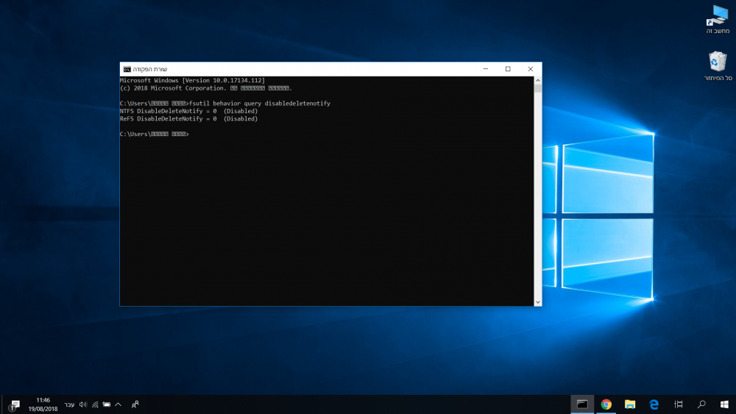Click scrollbar down arrow in Command Prompt

pos(538,302)
